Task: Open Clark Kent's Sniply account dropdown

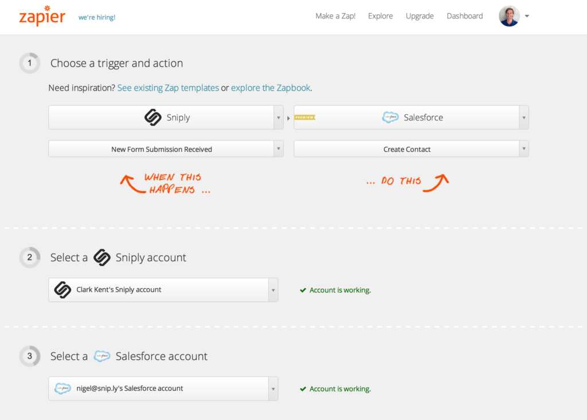Action: [272, 290]
